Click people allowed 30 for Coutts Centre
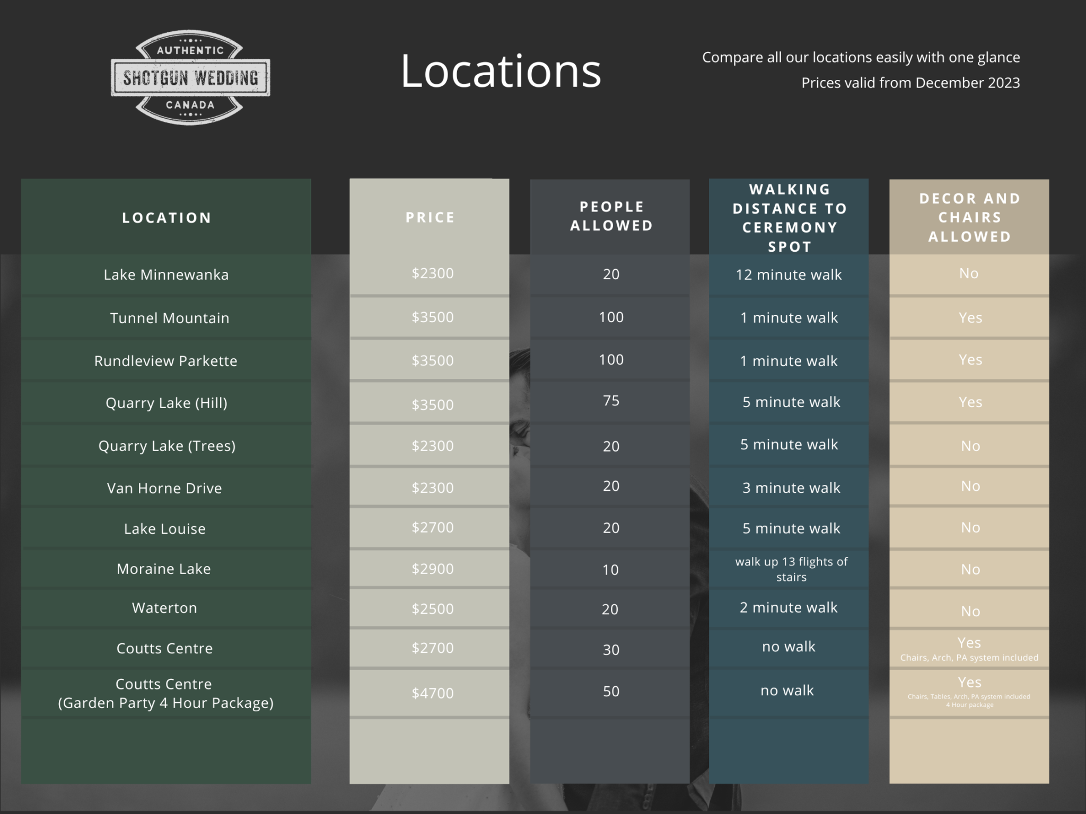 tap(611, 650)
